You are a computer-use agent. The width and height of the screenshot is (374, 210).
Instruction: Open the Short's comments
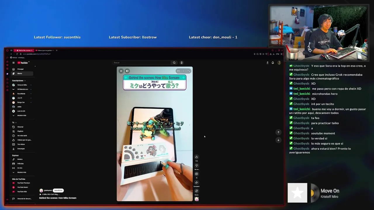tap(197, 174)
